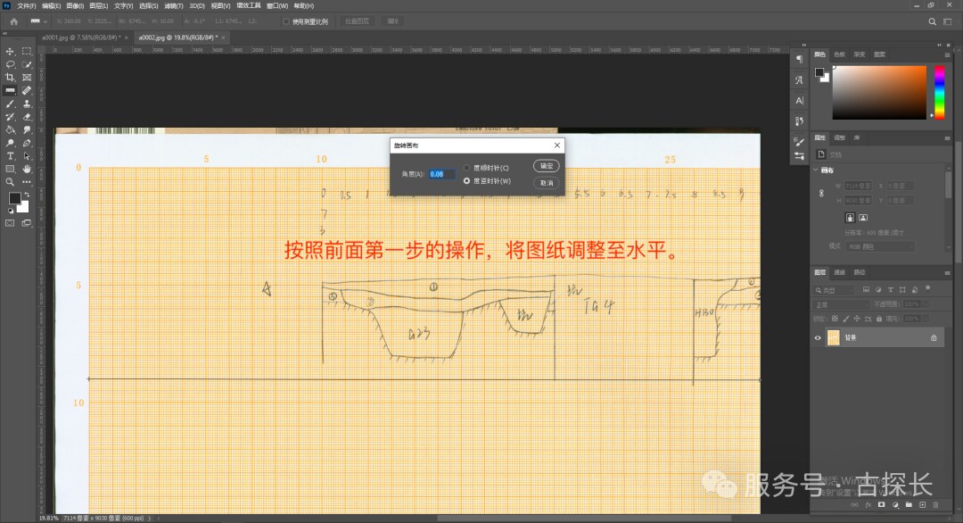Open the Color panel flyout menu
The width and height of the screenshot is (963, 523).
point(947,54)
